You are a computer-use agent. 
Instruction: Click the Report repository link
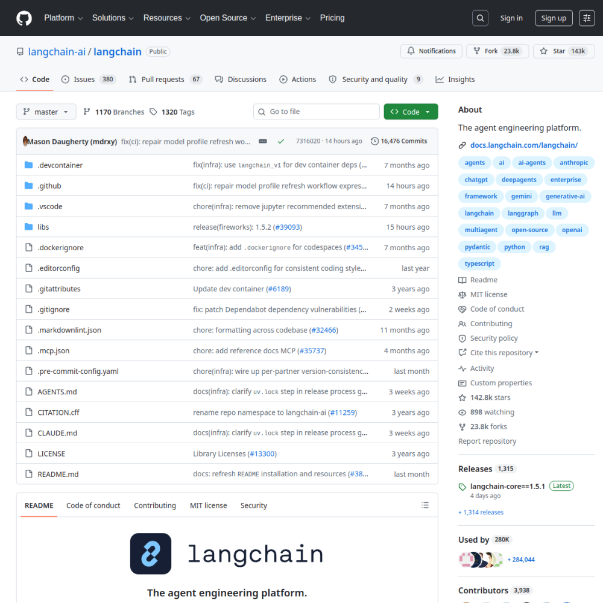click(487, 441)
